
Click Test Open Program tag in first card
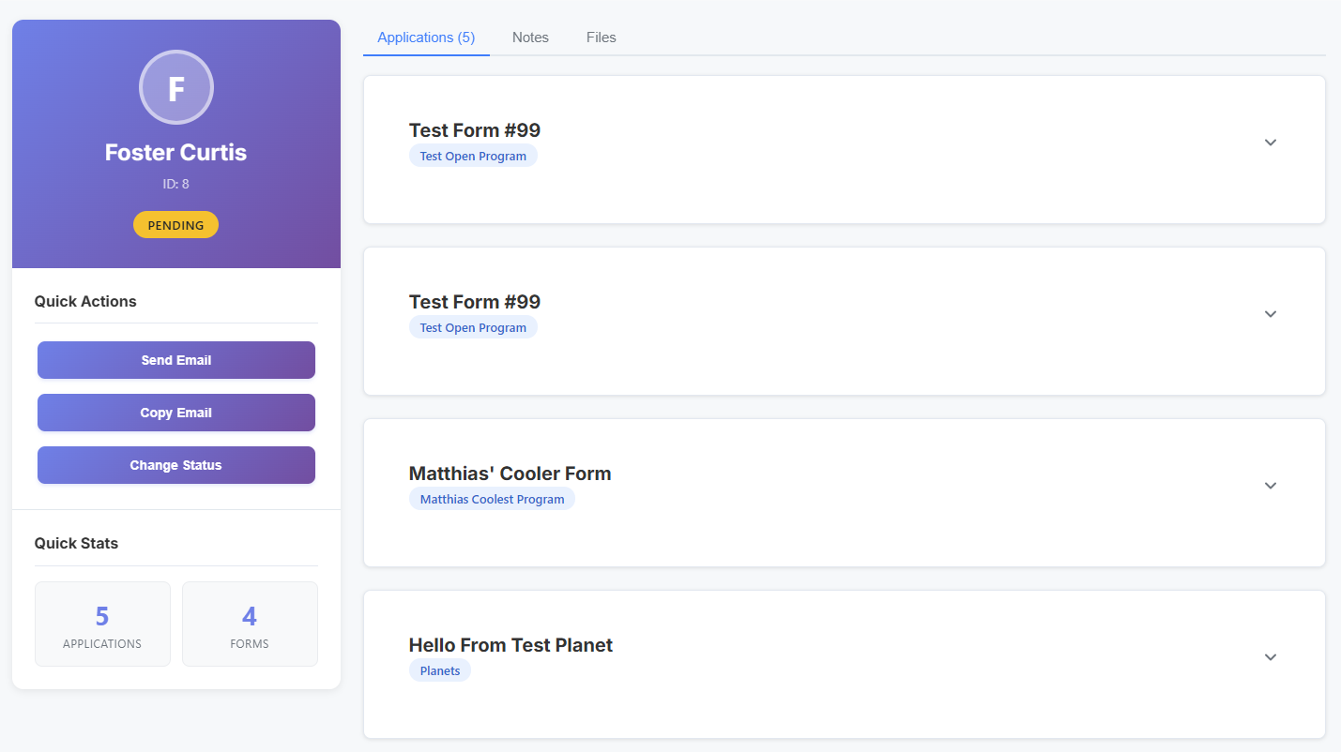pyautogui.click(x=473, y=156)
